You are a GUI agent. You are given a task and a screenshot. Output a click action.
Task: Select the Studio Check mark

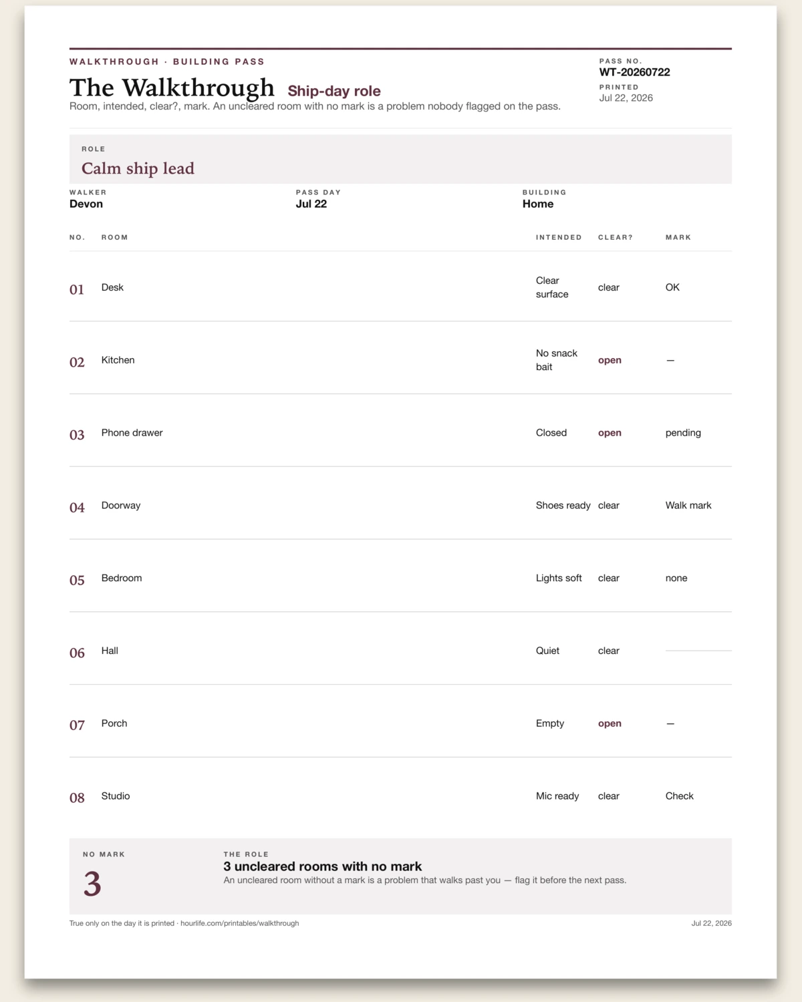click(680, 796)
